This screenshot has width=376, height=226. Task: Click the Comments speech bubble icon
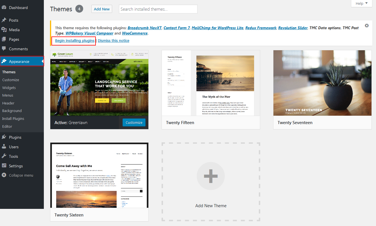pos(4,49)
